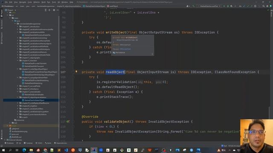Open IDE settings gear in top toolbar
273x153 pixels.
[x=267, y=6]
